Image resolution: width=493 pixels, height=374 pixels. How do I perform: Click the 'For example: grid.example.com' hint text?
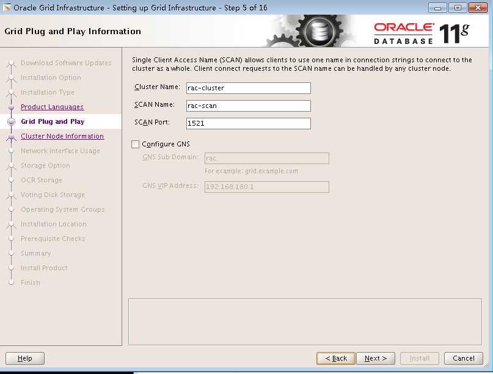click(251, 171)
